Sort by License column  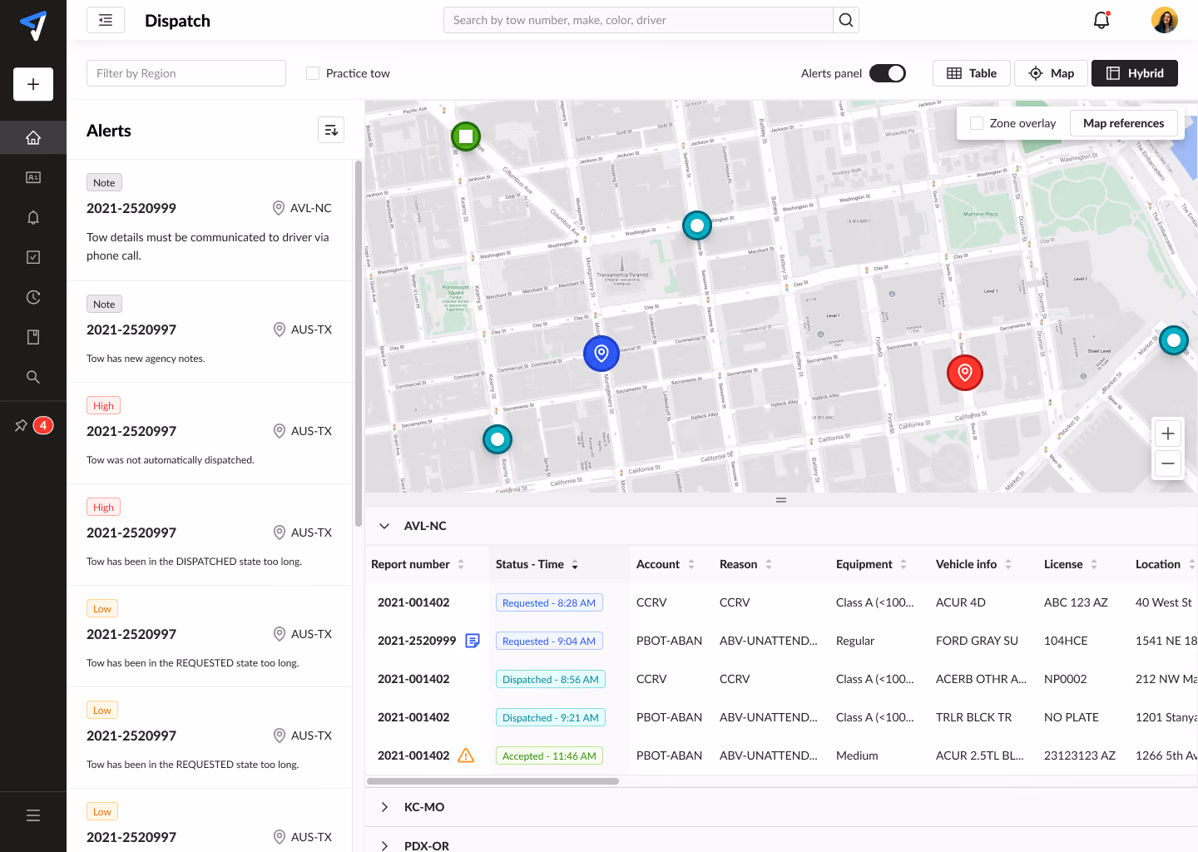pyautogui.click(x=1094, y=564)
